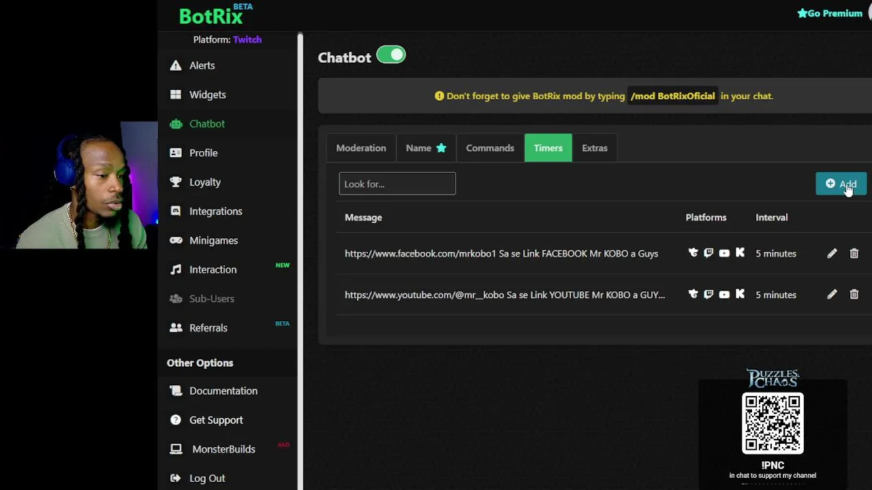This screenshot has height=490, width=872.
Task: Click YouTube platform icon in Facebook row
Action: click(724, 253)
